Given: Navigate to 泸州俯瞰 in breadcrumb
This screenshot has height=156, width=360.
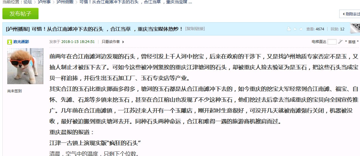Looking at the screenshot, I should [x=64, y=2].
